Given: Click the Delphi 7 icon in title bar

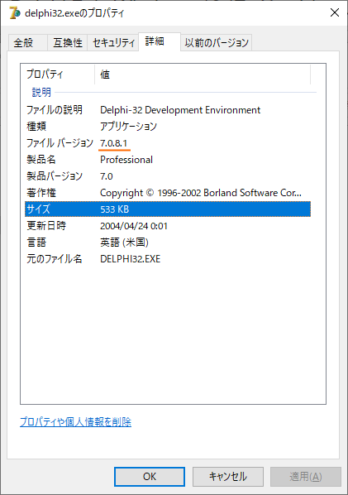Looking at the screenshot, I should pyautogui.click(x=15, y=13).
